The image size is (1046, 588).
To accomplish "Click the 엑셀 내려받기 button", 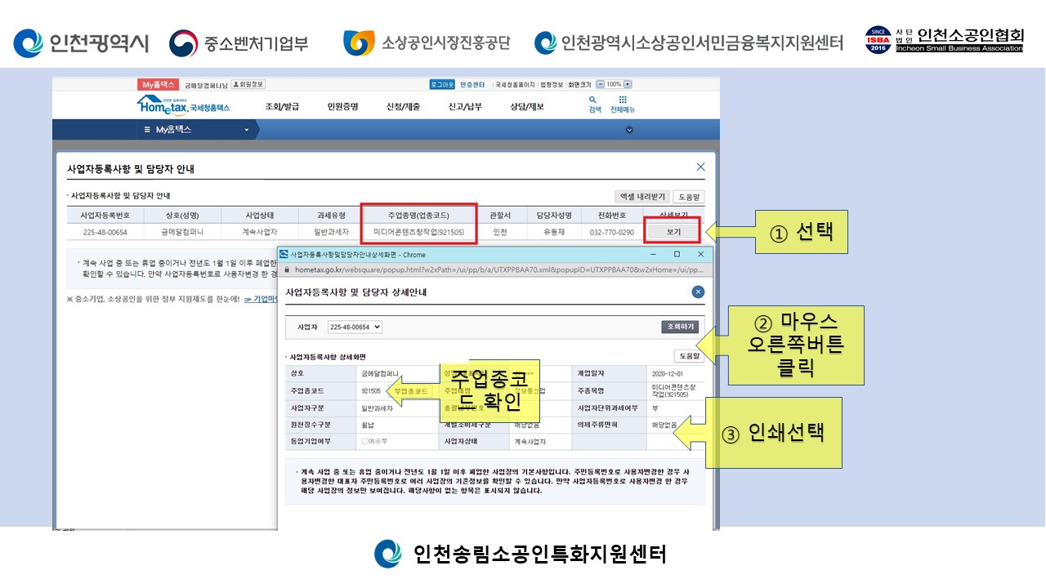I will [x=642, y=197].
